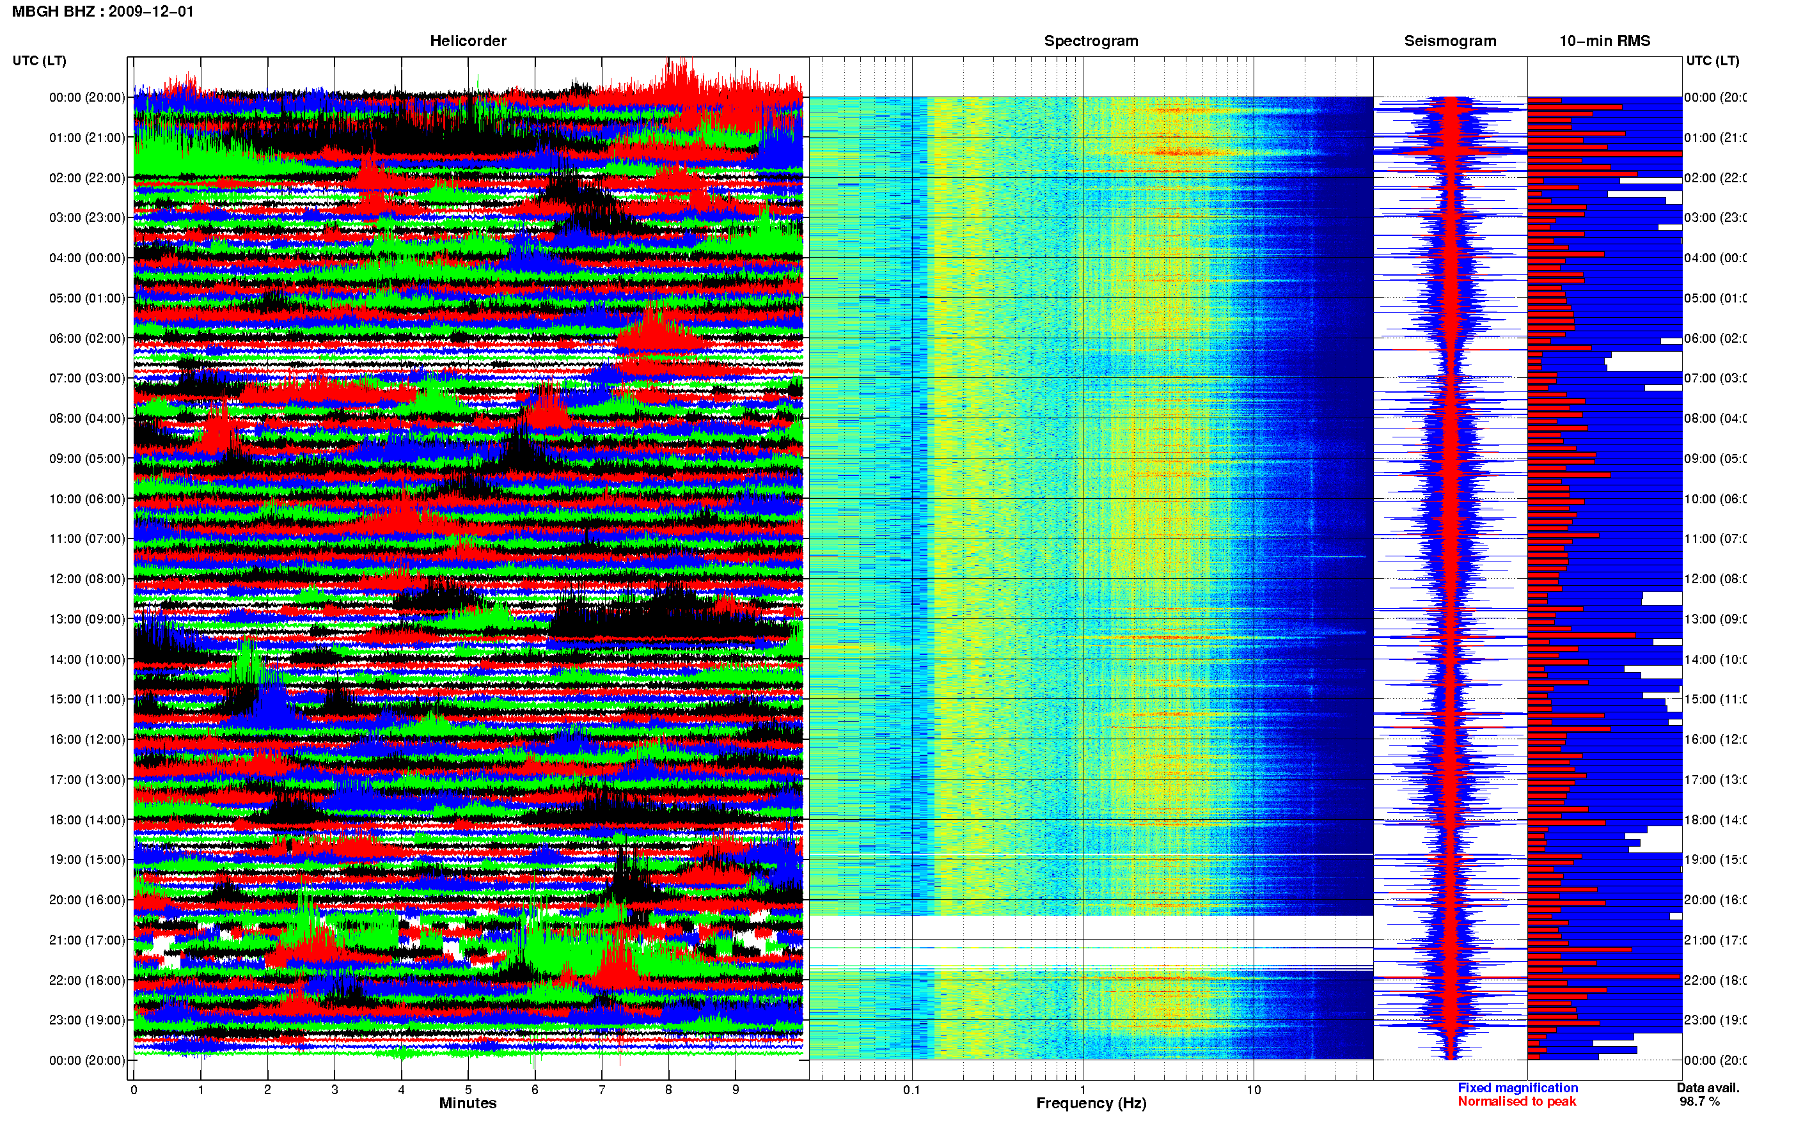Click the left '10:00 (06:00)' time label

87,499
